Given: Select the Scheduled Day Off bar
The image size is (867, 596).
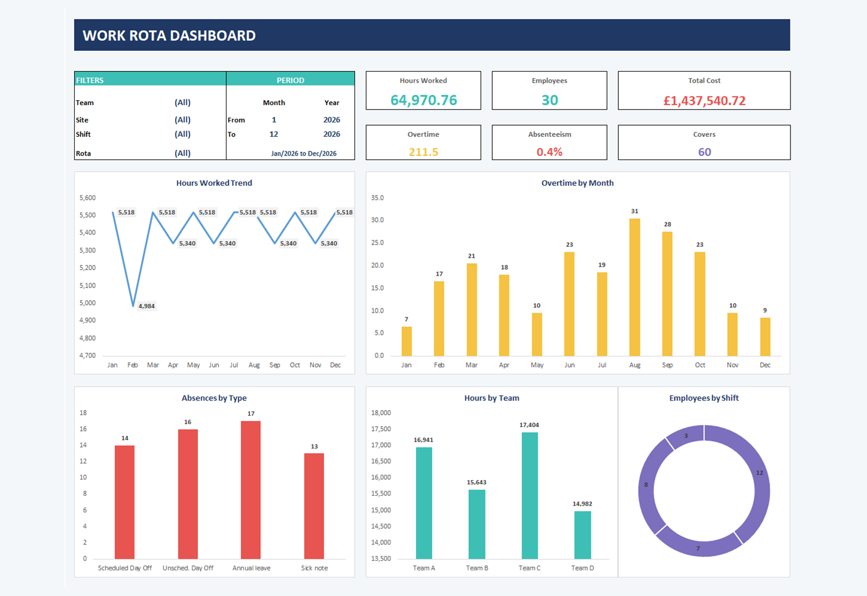Looking at the screenshot, I should (x=124, y=502).
